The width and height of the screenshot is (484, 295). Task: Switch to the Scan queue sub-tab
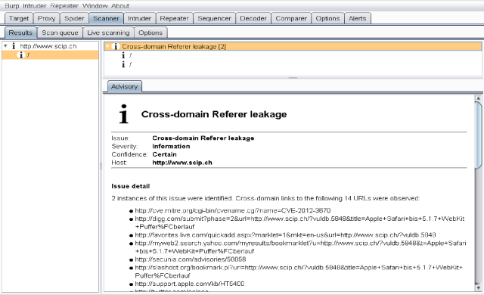(60, 33)
